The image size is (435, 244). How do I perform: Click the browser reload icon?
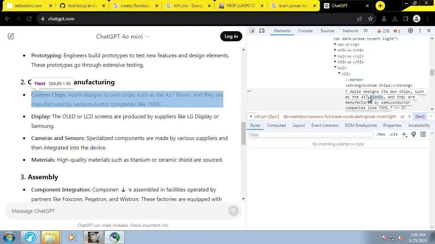coord(29,19)
